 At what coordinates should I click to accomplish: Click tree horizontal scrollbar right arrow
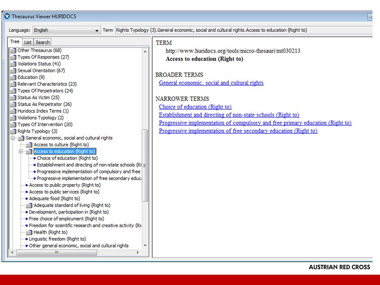138,253
